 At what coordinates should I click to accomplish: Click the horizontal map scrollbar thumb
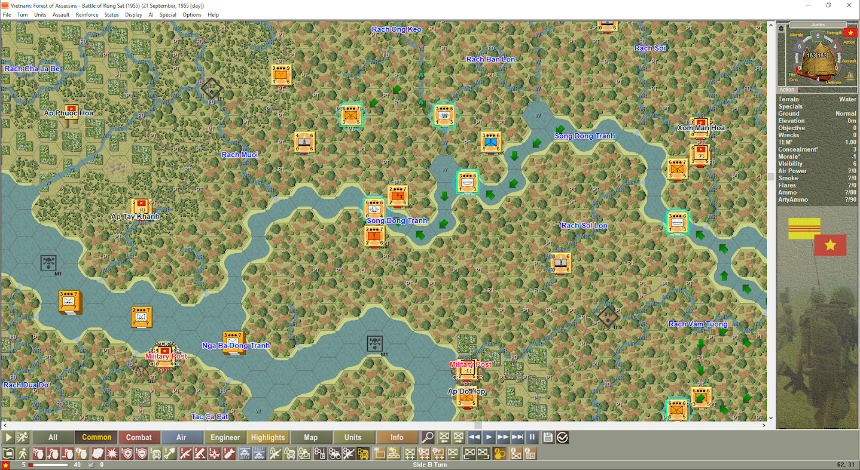[478, 425]
